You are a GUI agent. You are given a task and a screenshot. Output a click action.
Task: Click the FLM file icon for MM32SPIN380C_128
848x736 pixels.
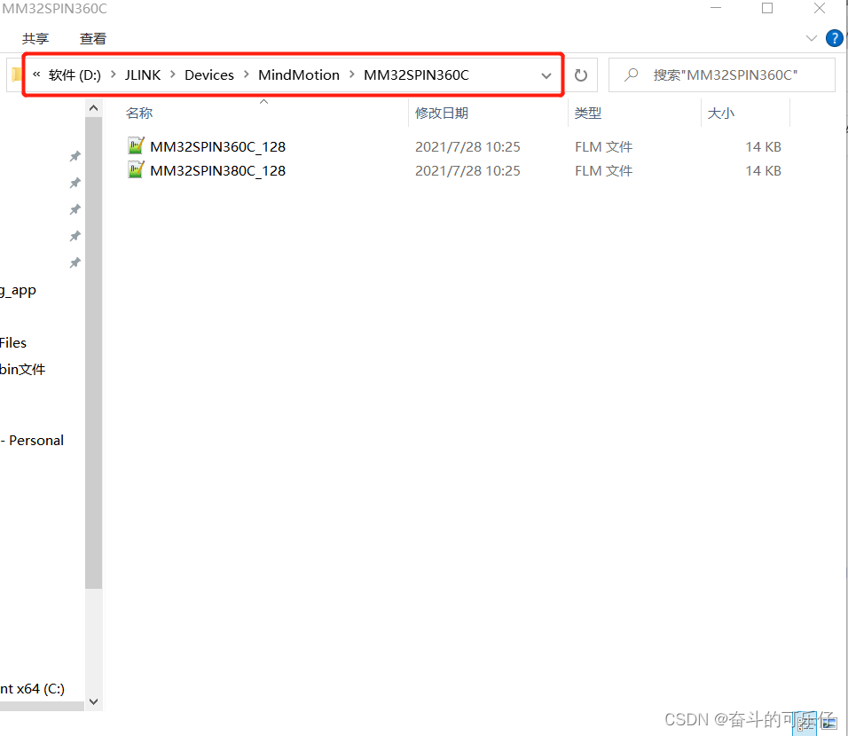136,169
